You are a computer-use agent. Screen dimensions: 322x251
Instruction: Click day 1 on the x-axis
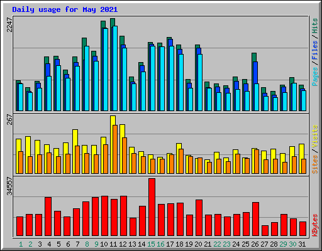21,244
